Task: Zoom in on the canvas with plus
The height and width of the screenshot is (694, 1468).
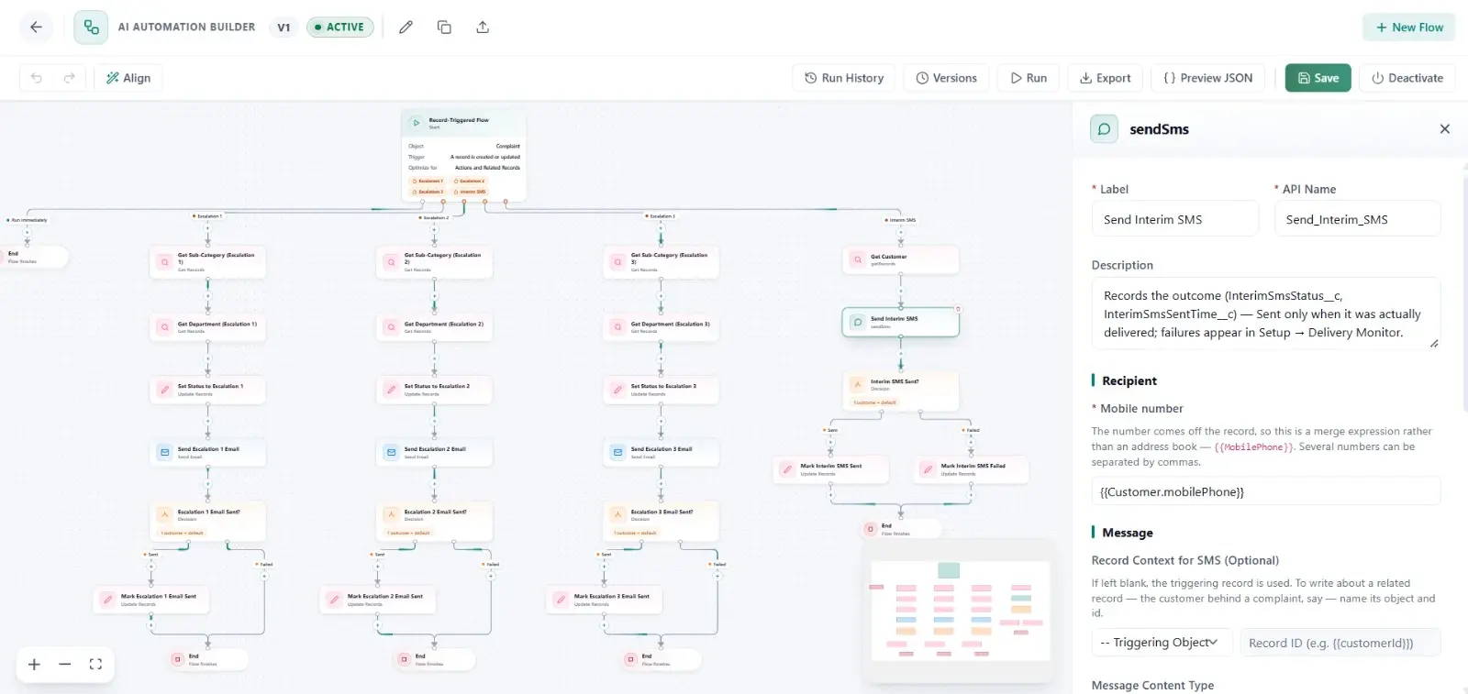Action: point(34,665)
